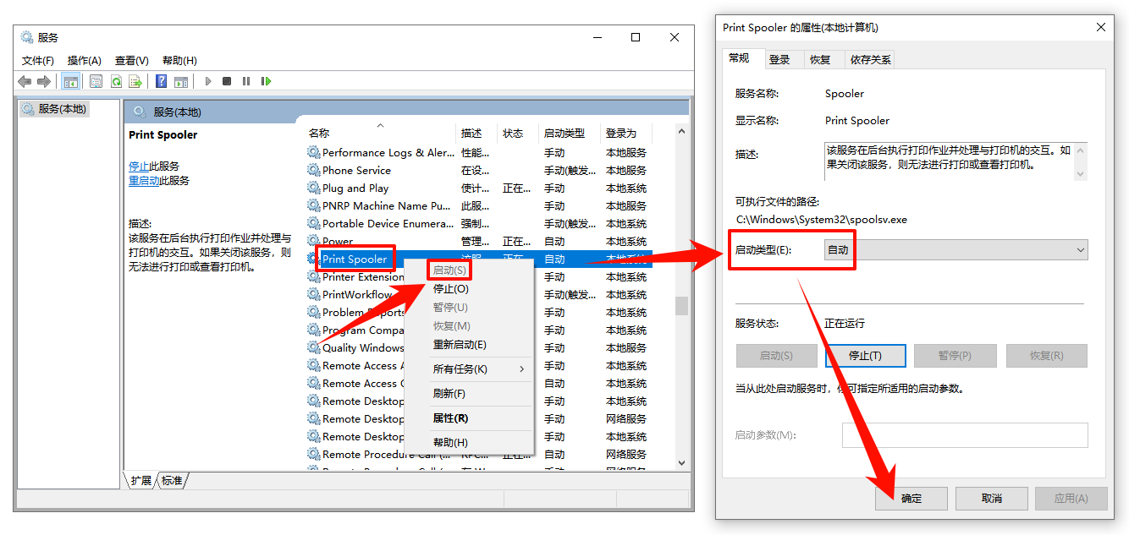The image size is (1129, 535).
Task: Switch to the 扩展 view tab at bottom
Action: 140,480
